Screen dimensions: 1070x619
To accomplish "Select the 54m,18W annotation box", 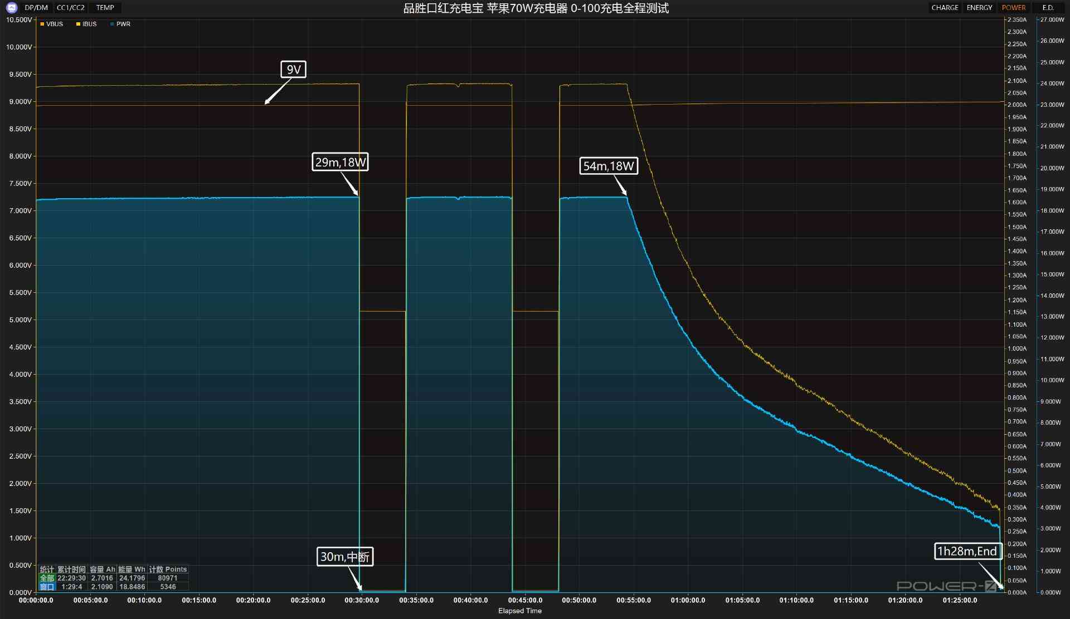I will (608, 166).
